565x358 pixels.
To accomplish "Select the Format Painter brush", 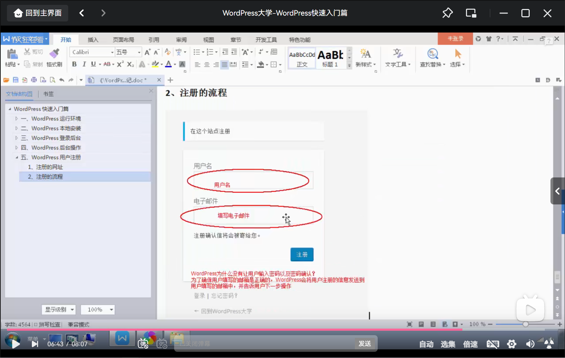I will pyautogui.click(x=54, y=54).
